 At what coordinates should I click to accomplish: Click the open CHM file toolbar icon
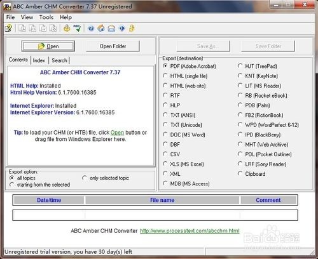9,28
